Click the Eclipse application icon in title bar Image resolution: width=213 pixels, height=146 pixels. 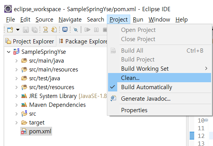8,9
